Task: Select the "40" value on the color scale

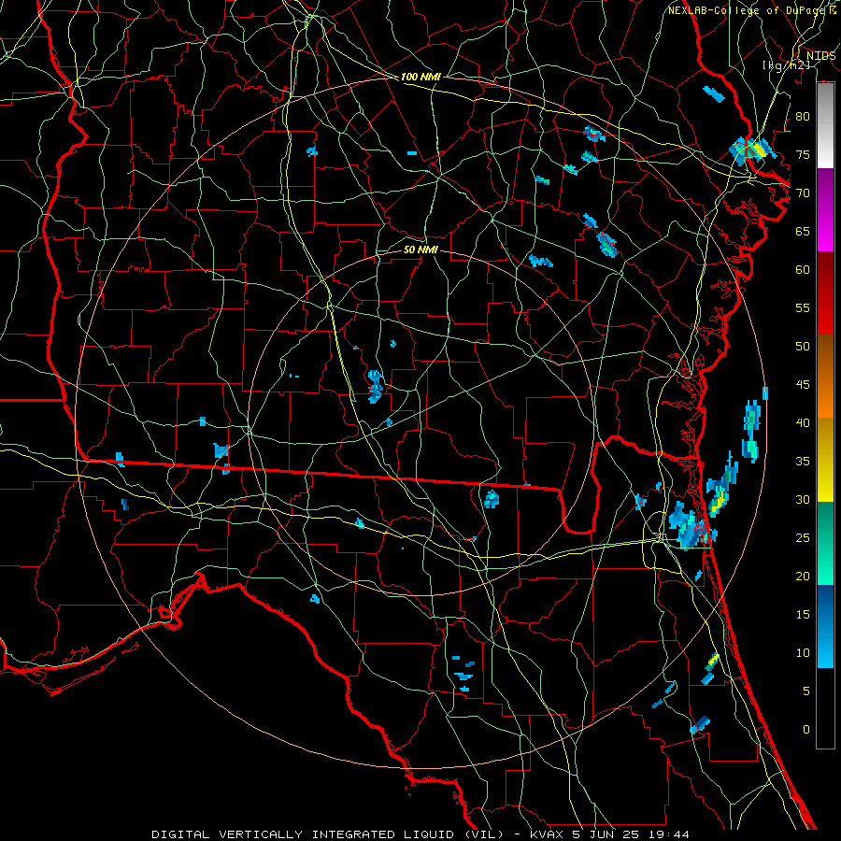Action: coord(803,423)
